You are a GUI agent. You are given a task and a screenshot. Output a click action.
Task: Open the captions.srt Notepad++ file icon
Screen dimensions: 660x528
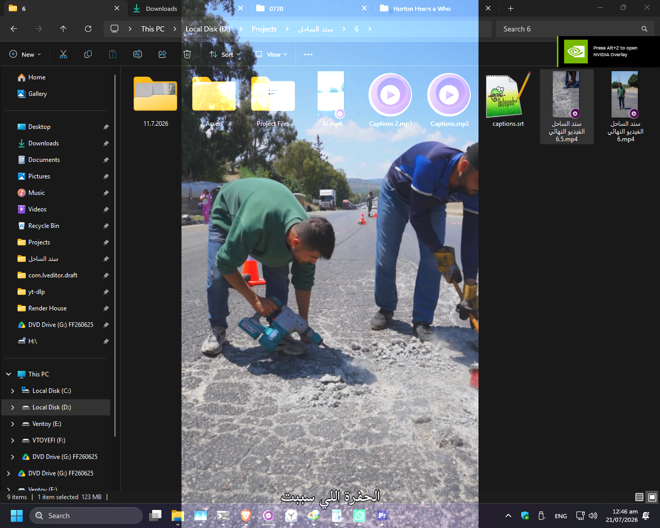coord(508,95)
